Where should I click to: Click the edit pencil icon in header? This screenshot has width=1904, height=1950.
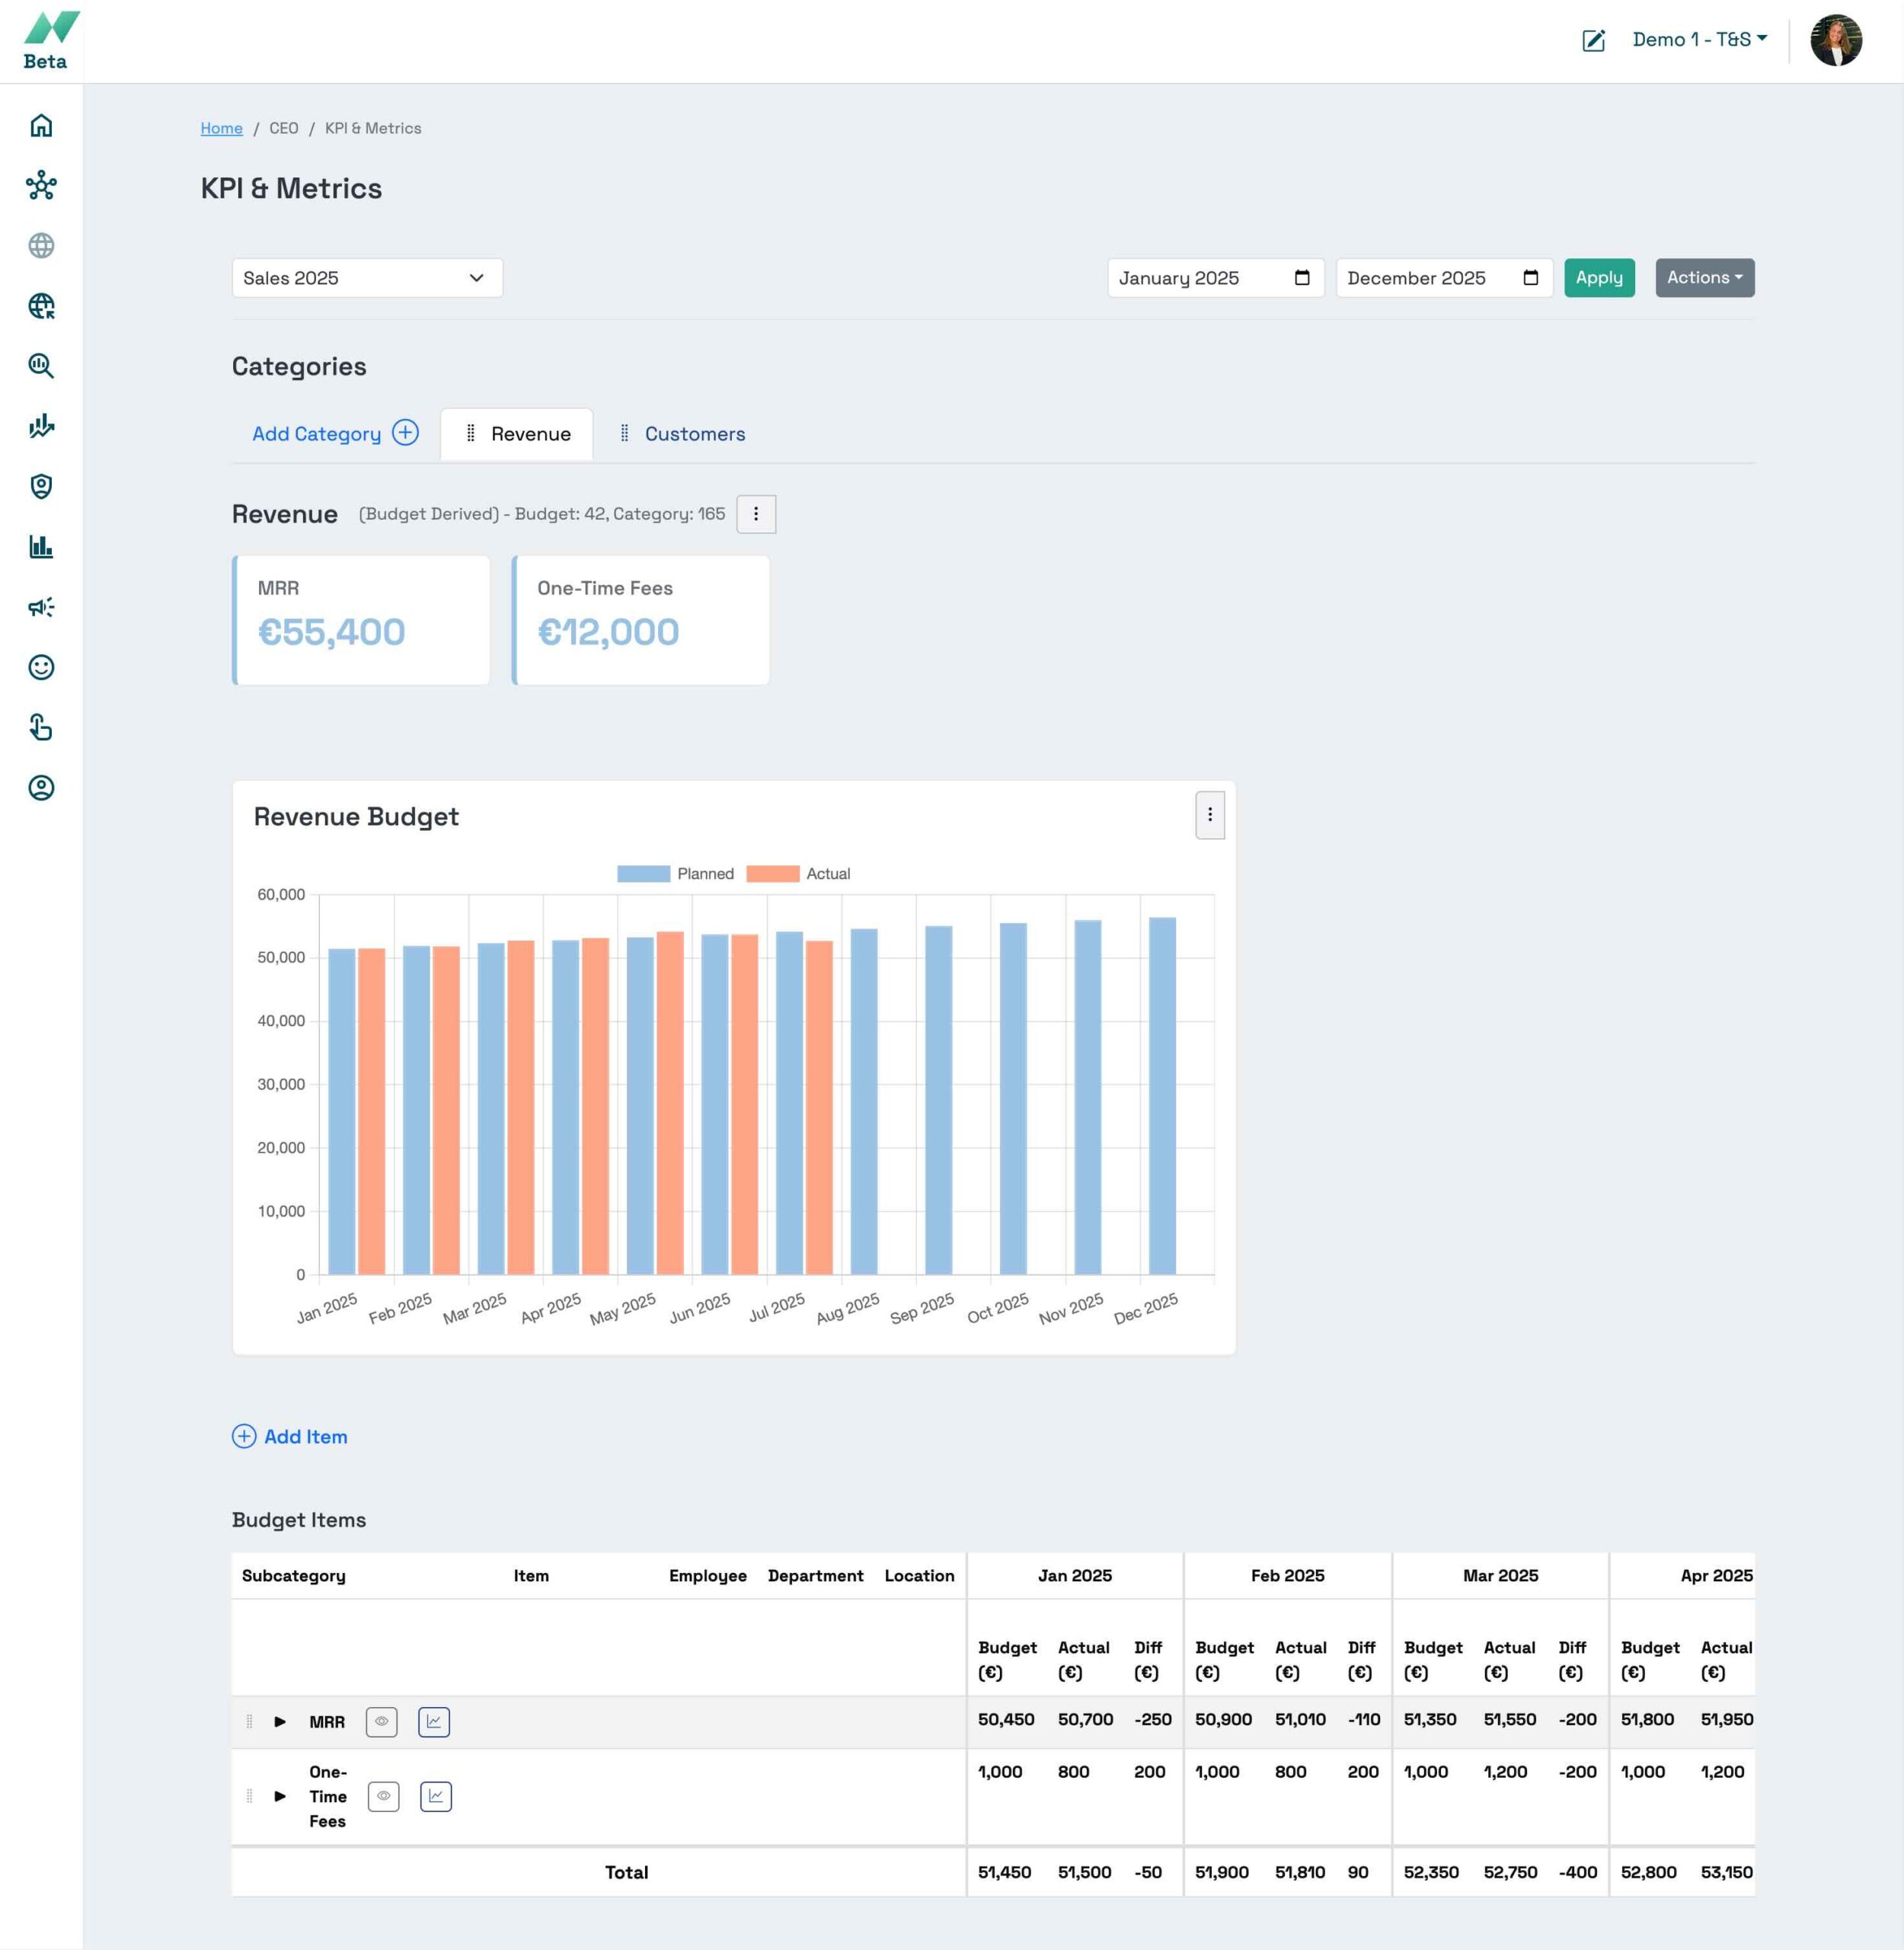point(1593,40)
